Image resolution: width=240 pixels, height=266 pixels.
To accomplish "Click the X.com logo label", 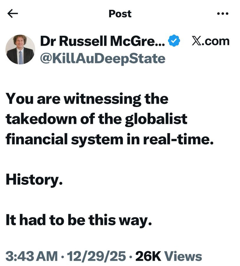I will point(210,41).
